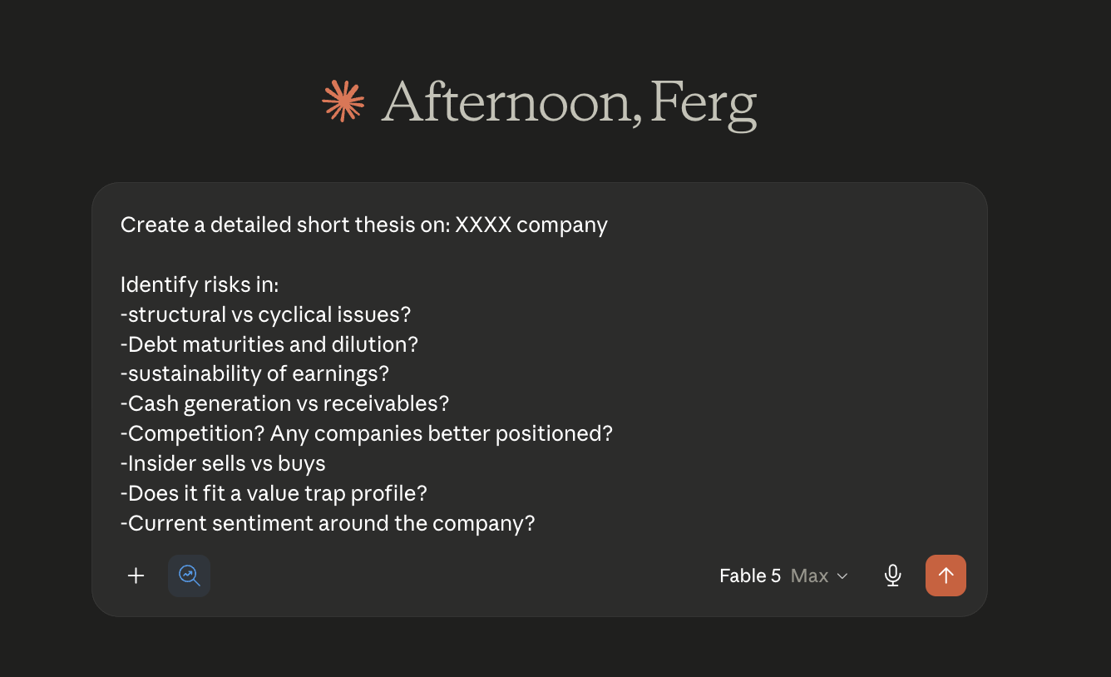Image resolution: width=1111 pixels, height=677 pixels.
Task: Click the 'structural vs cyclical issues' line
Action: click(266, 314)
